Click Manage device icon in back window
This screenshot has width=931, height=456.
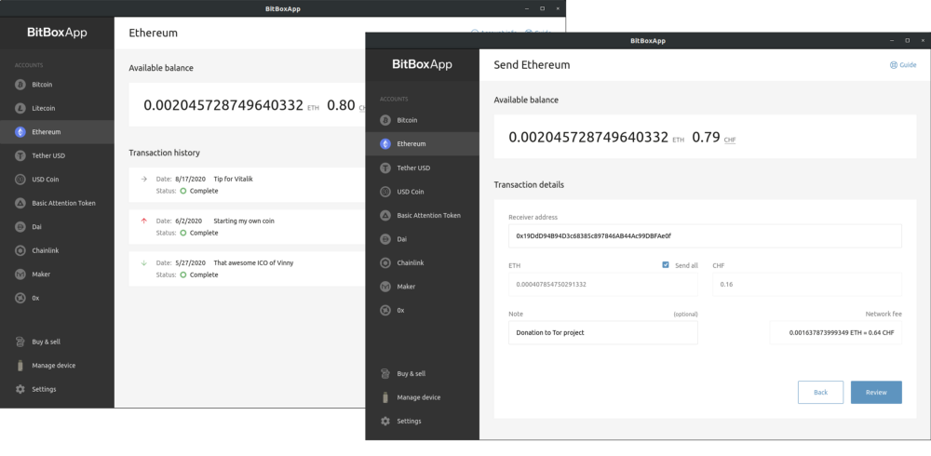pos(20,365)
